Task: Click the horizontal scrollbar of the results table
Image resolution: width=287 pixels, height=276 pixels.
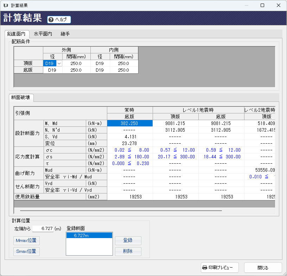Action: coord(121,211)
